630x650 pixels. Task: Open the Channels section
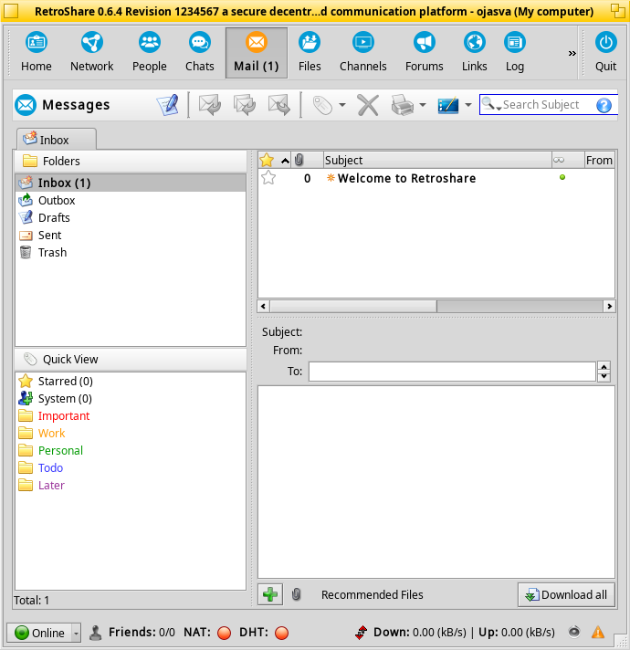pos(363,53)
